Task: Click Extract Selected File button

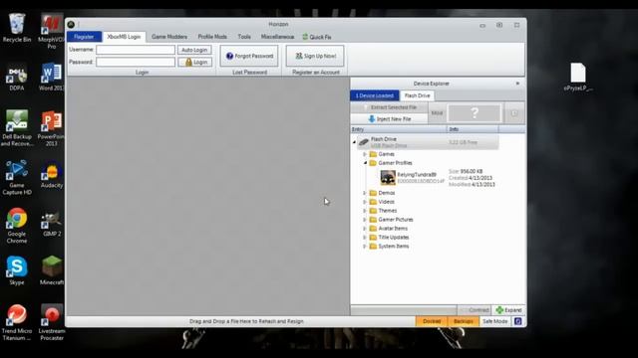Action: pyautogui.click(x=390, y=107)
